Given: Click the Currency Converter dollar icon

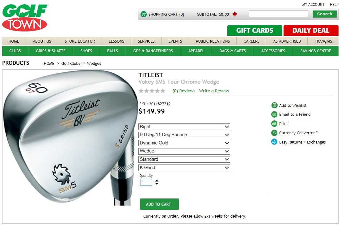Looking at the screenshot, I should 274,133.
